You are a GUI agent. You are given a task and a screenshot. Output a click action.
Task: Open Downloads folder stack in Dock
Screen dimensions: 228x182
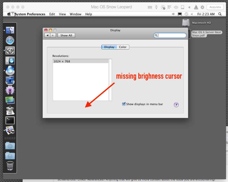pyautogui.click(x=10, y=156)
